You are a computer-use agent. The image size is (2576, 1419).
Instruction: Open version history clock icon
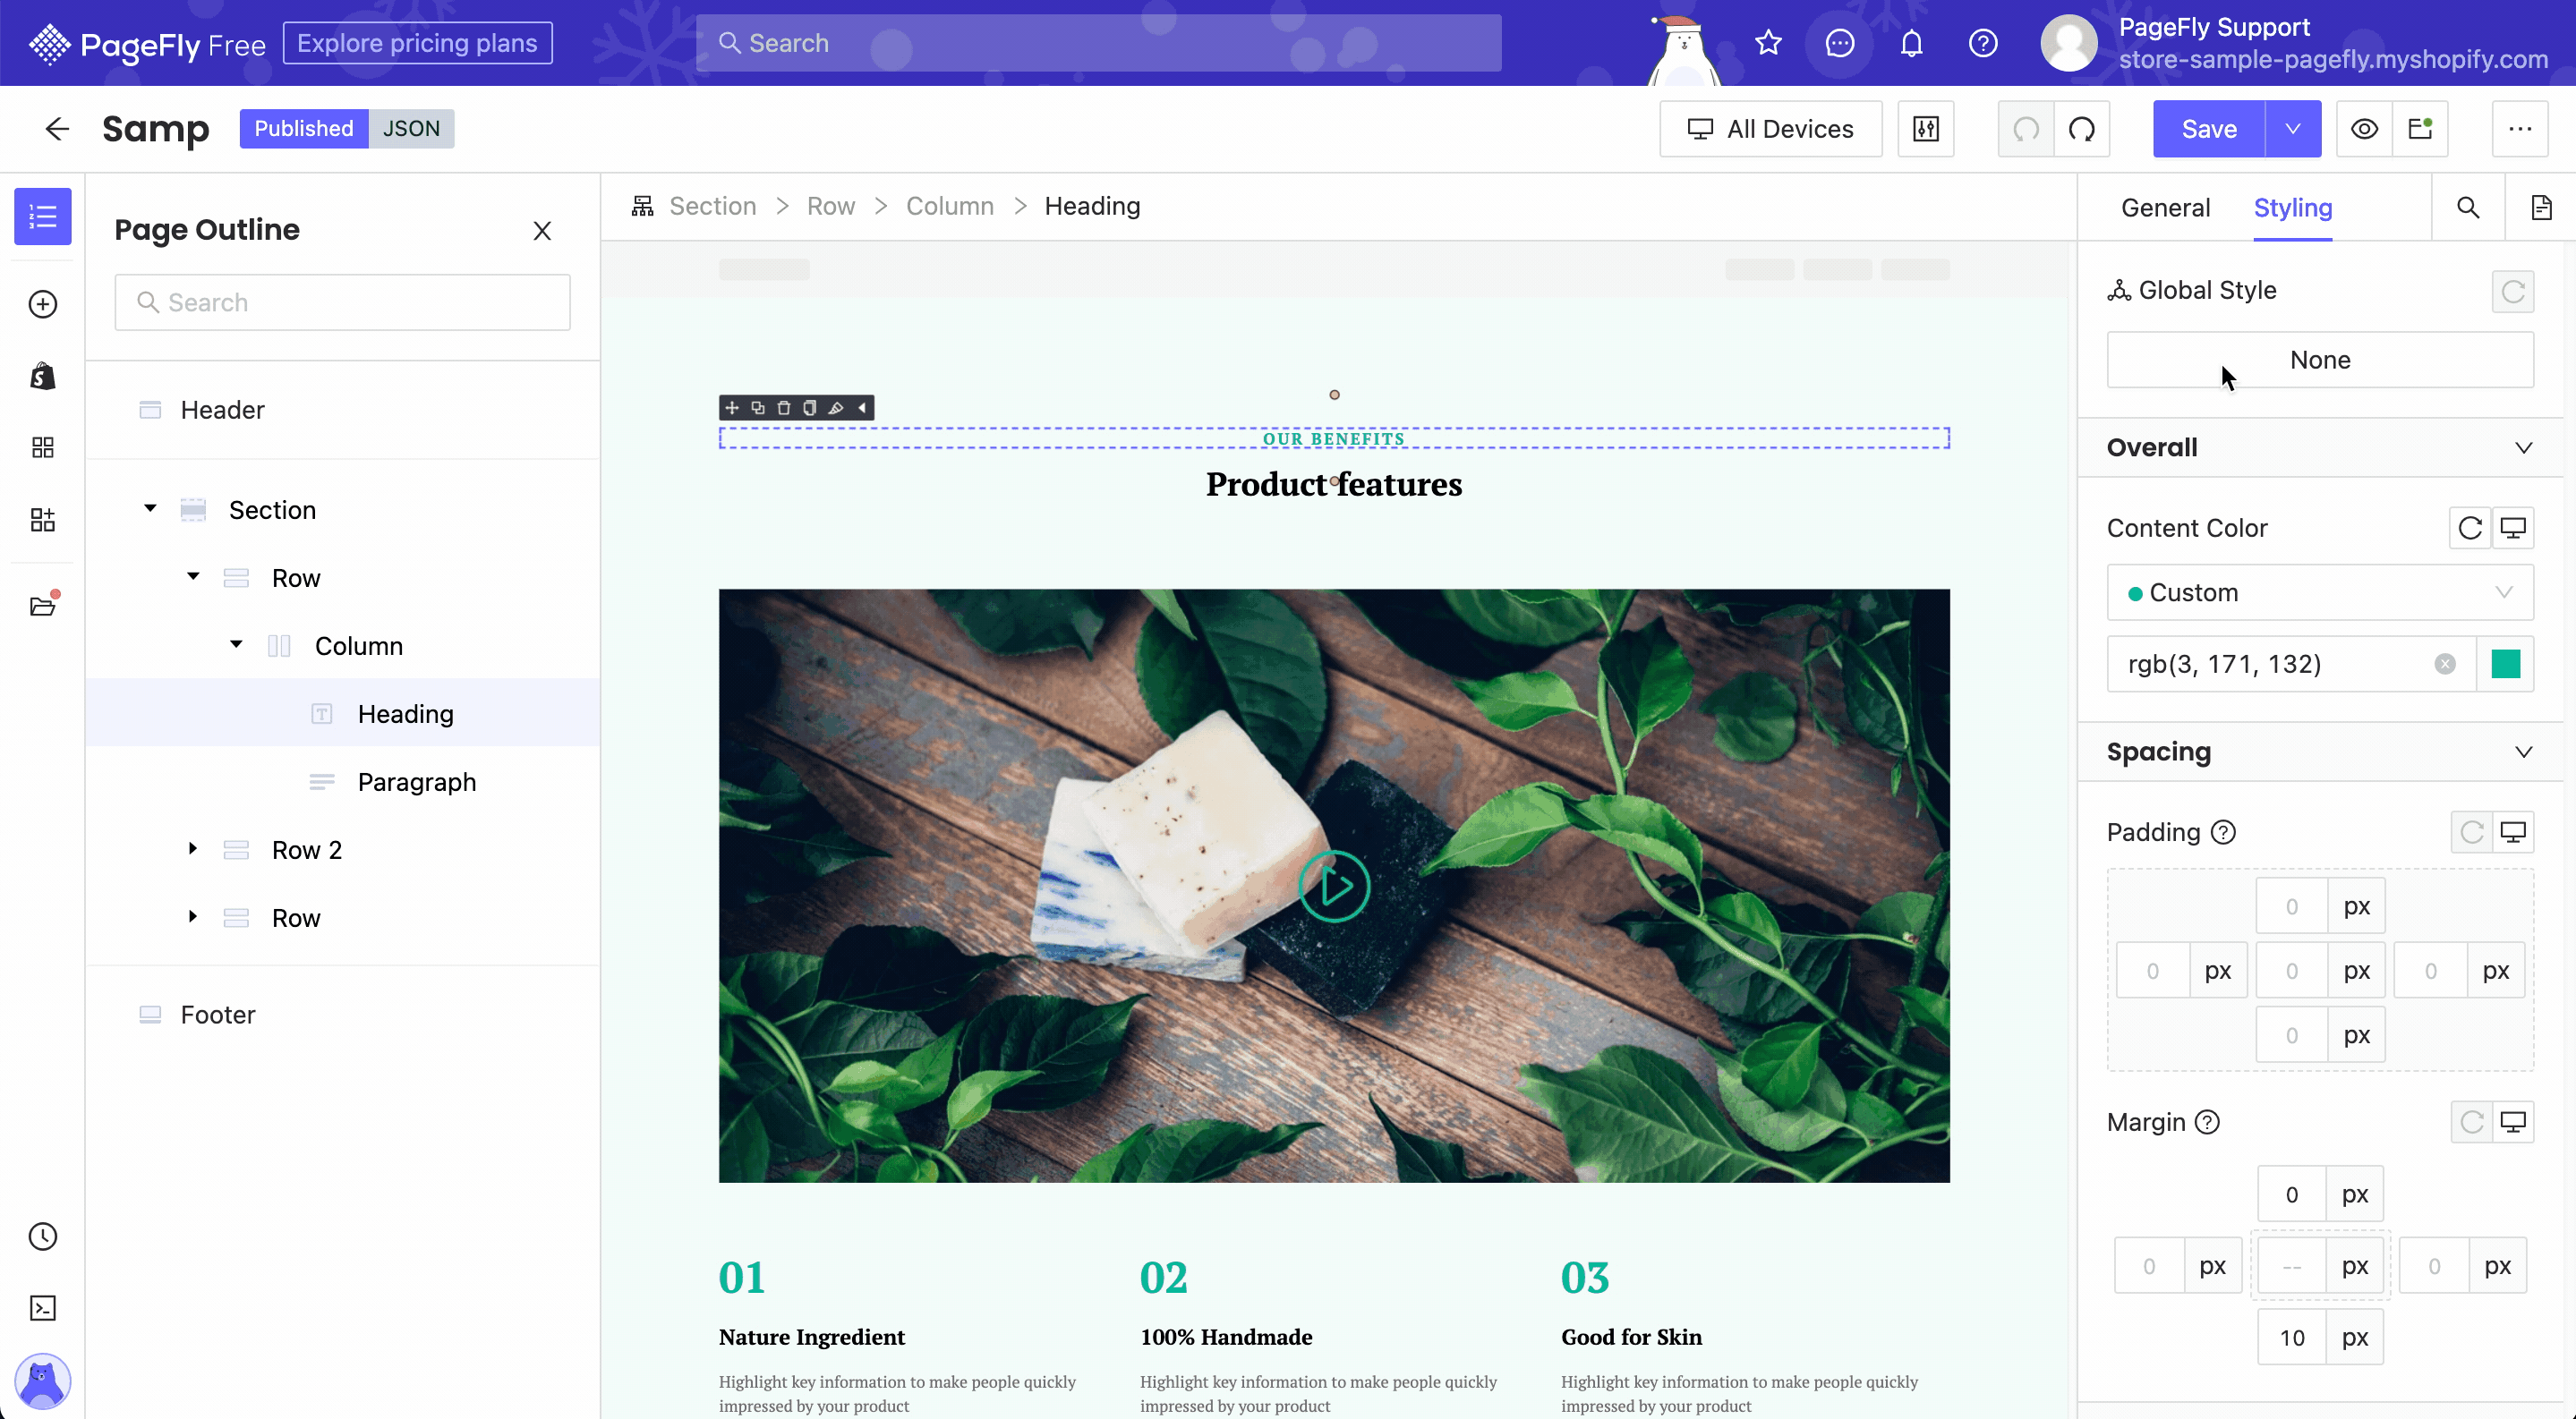[42, 1236]
